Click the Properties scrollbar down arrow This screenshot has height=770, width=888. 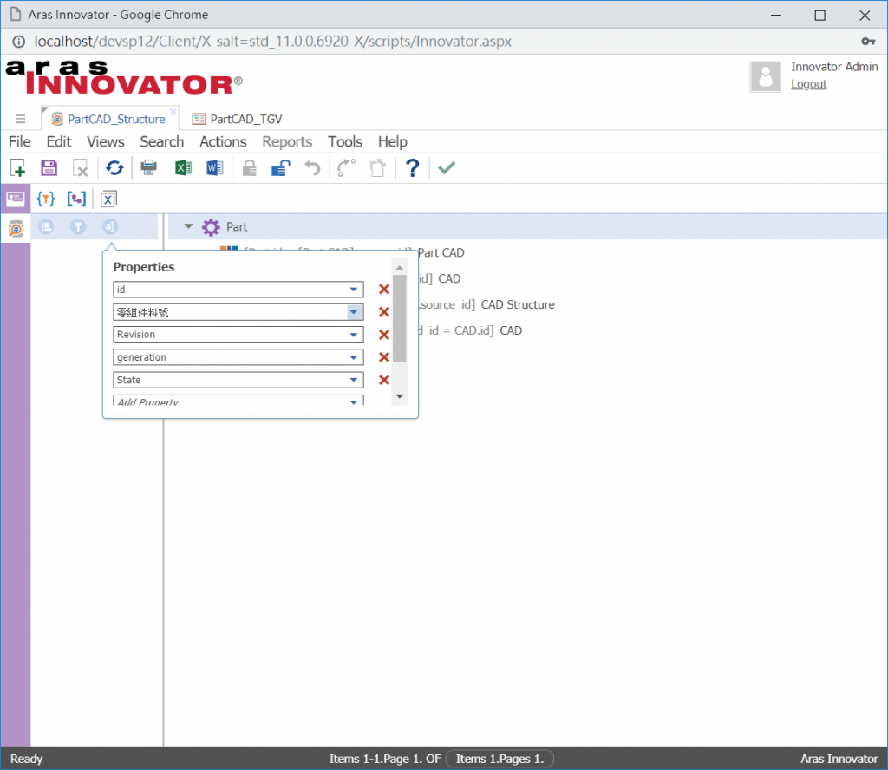click(399, 396)
